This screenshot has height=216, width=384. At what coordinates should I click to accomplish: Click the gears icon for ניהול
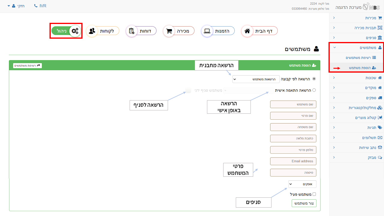[75, 31]
